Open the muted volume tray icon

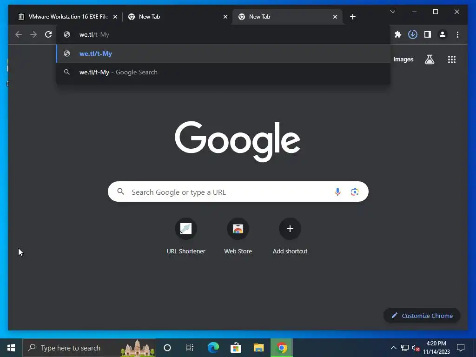point(416,348)
